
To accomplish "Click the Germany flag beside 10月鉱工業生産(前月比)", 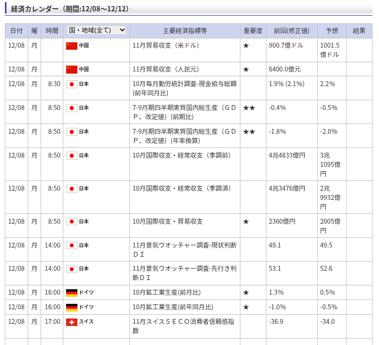I will coord(71,292).
